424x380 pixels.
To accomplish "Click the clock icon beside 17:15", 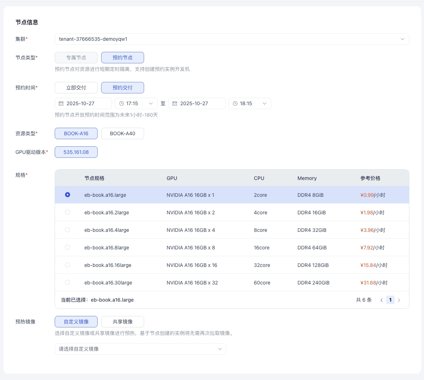I will click(122, 103).
